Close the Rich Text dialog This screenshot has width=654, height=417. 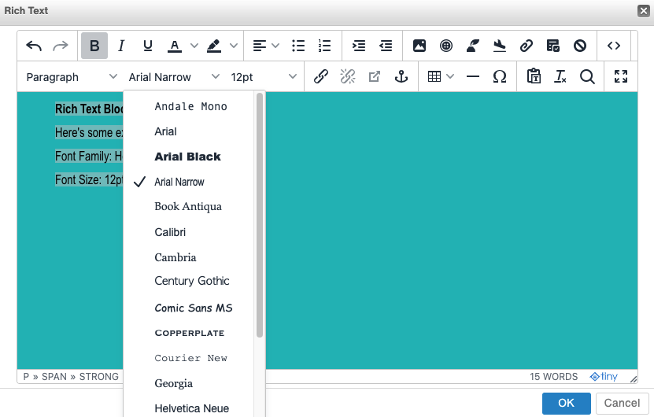644,11
